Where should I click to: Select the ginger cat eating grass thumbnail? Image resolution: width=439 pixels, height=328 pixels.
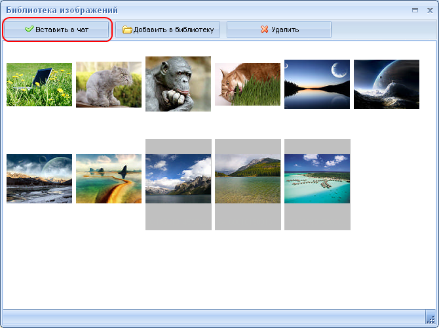[248, 84]
